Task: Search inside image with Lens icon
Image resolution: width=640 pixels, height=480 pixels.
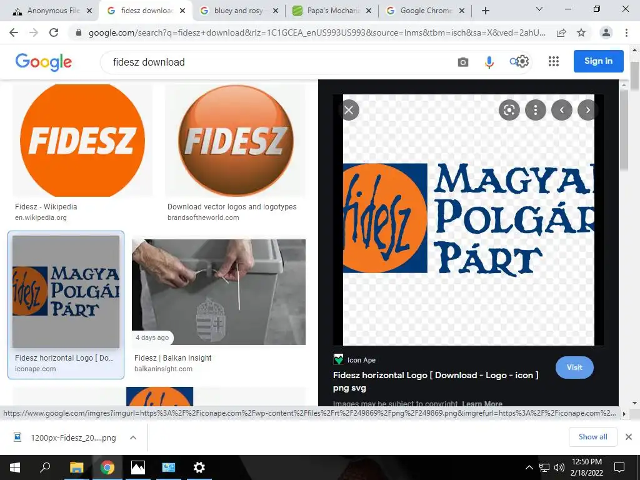Action: tap(509, 110)
